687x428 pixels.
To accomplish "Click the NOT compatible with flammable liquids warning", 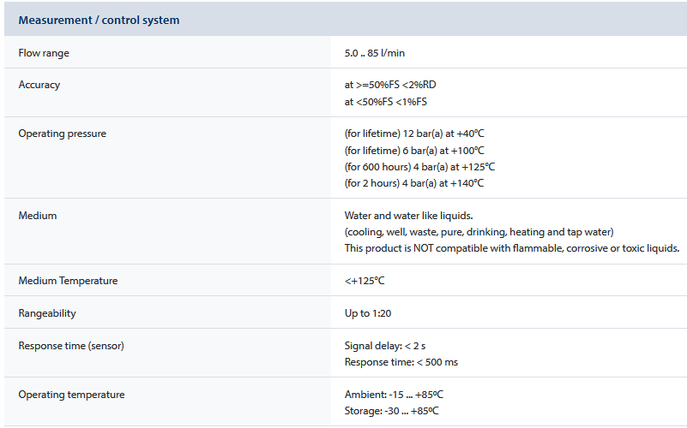I will (512, 248).
